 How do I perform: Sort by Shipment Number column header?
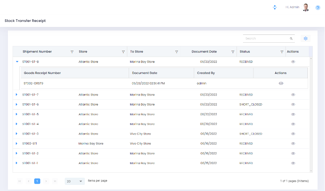(x=37, y=52)
